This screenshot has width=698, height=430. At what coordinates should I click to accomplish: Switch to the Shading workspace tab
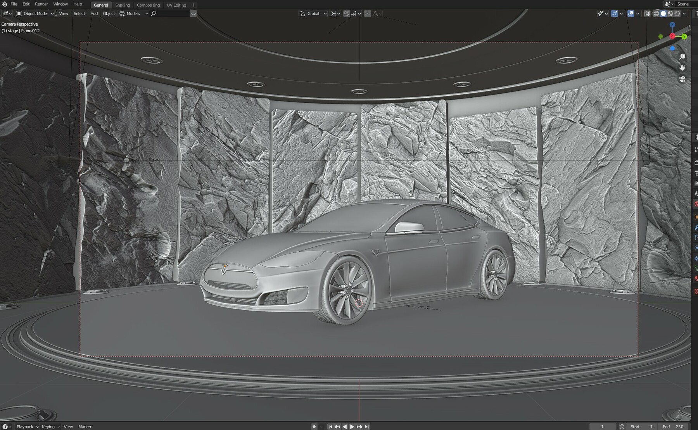pos(123,5)
